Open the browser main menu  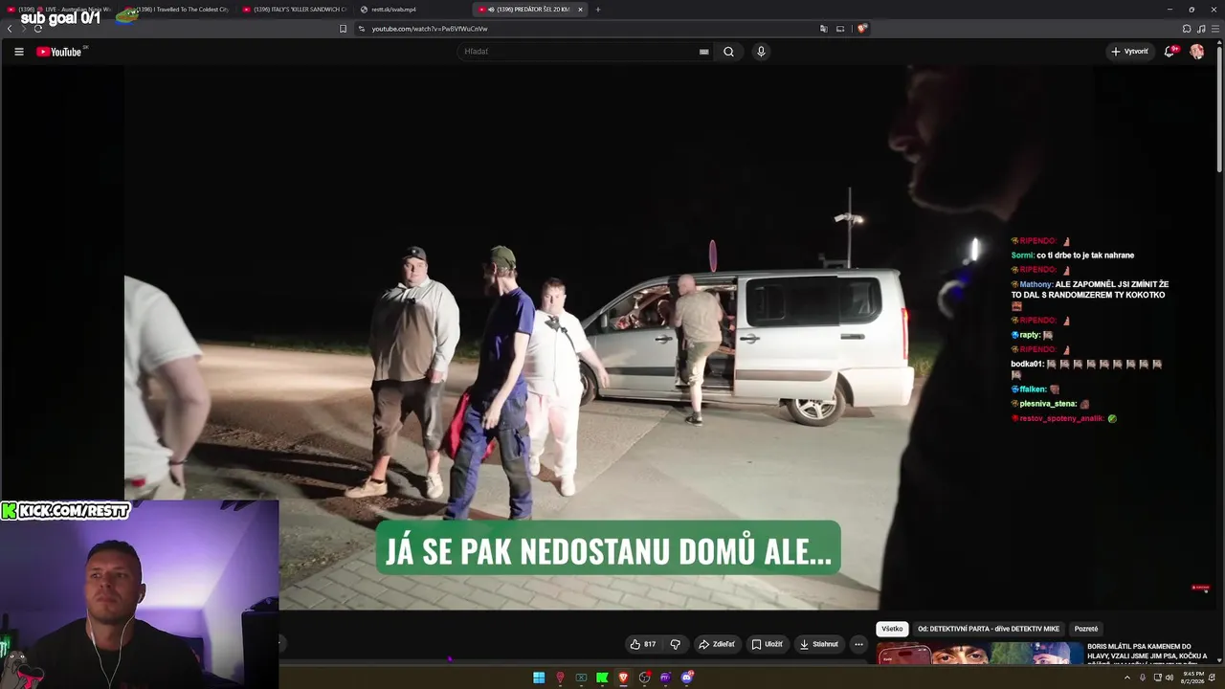[1215, 29]
